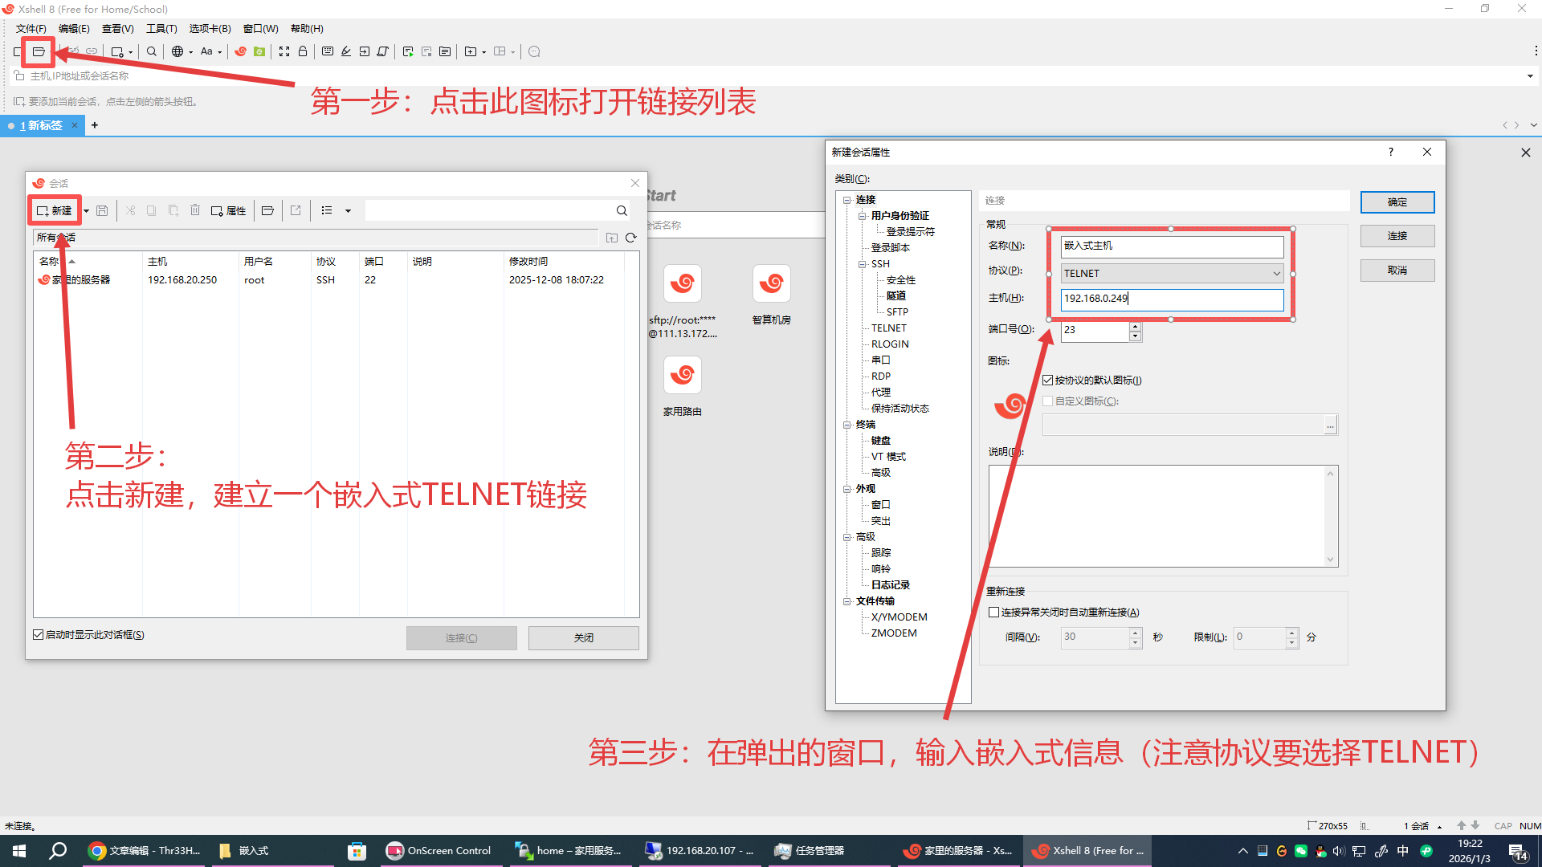The image size is (1542, 867).
Task: Open the 属性 icon in the session dialog
Action: pyautogui.click(x=229, y=210)
